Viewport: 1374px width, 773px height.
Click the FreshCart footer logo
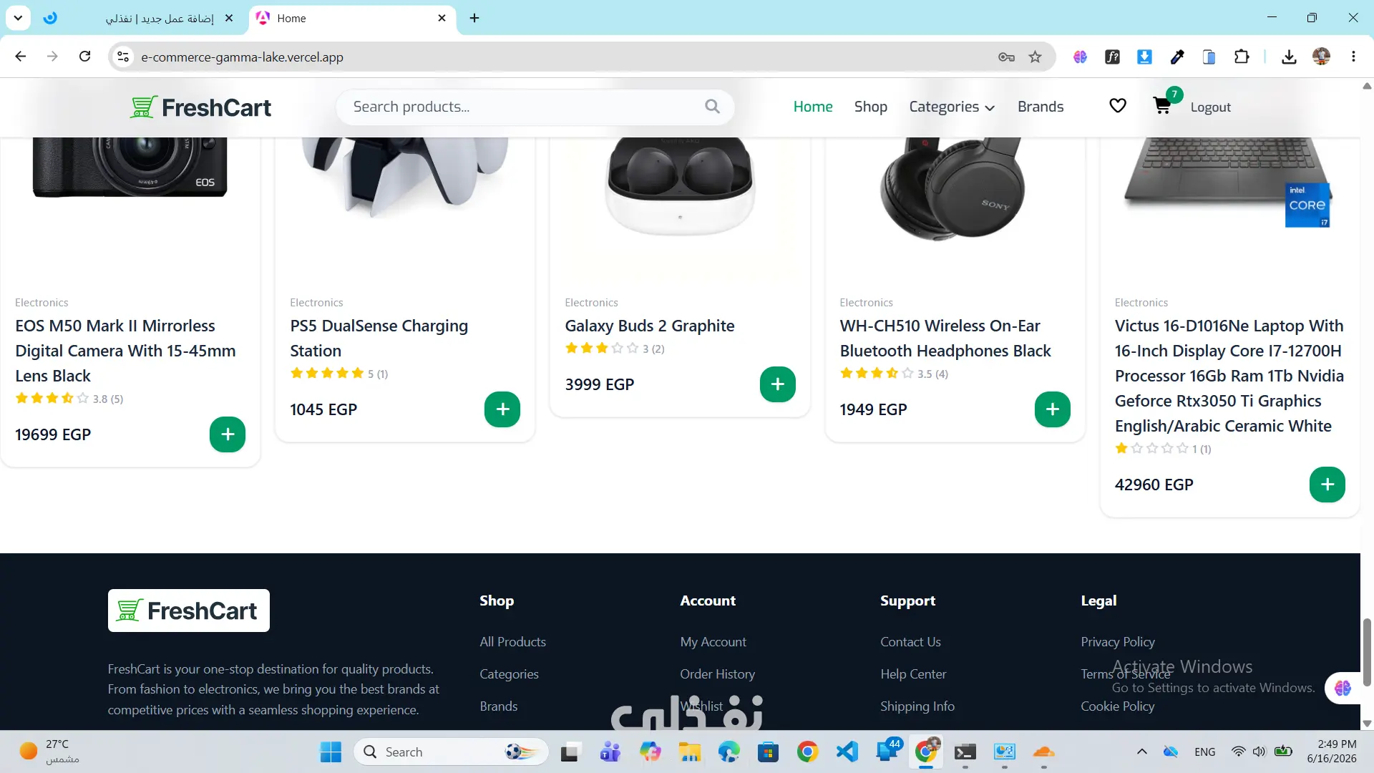coord(189,611)
